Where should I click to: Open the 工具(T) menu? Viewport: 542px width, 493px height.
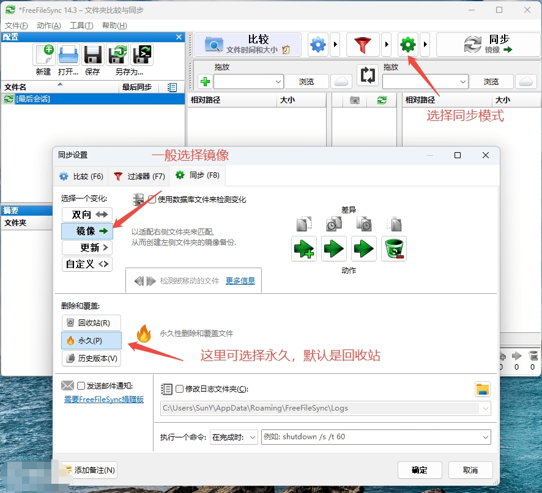pyautogui.click(x=81, y=25)
